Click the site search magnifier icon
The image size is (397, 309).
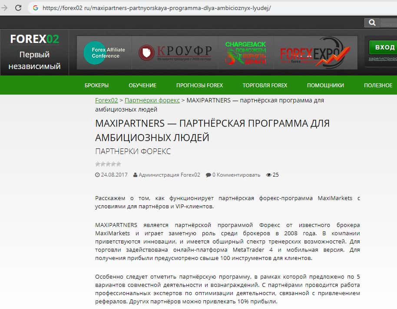[x=372, y=23]
